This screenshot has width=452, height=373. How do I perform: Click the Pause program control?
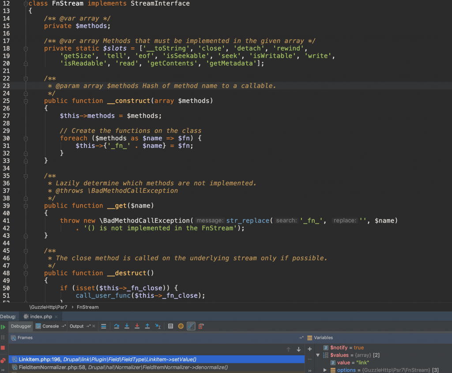coord(3,338)
